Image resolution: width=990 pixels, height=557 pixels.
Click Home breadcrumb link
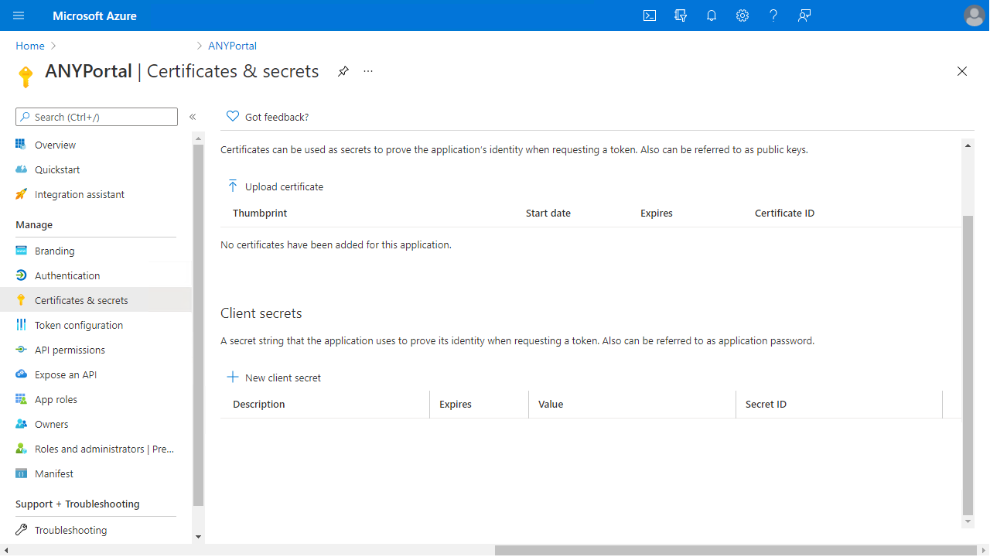tap(30, 46)
